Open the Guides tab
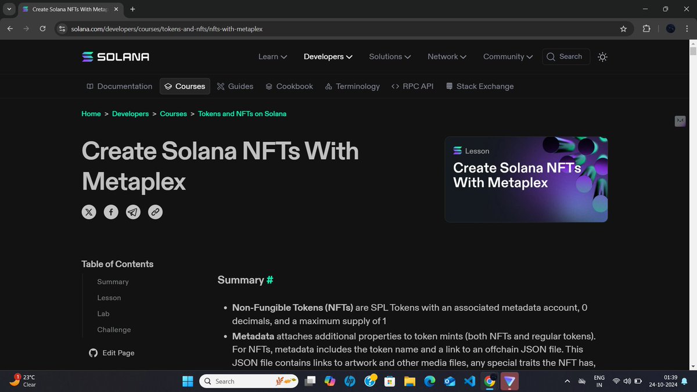 pyautogui.click(x=235, y=86)
